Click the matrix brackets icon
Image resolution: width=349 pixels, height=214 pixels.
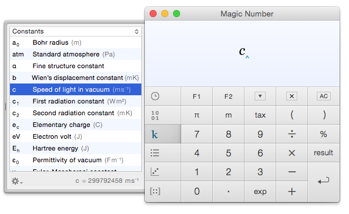point(155,191)
